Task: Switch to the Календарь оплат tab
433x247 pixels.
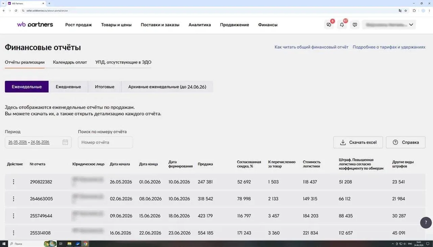Action: [70, 62]
